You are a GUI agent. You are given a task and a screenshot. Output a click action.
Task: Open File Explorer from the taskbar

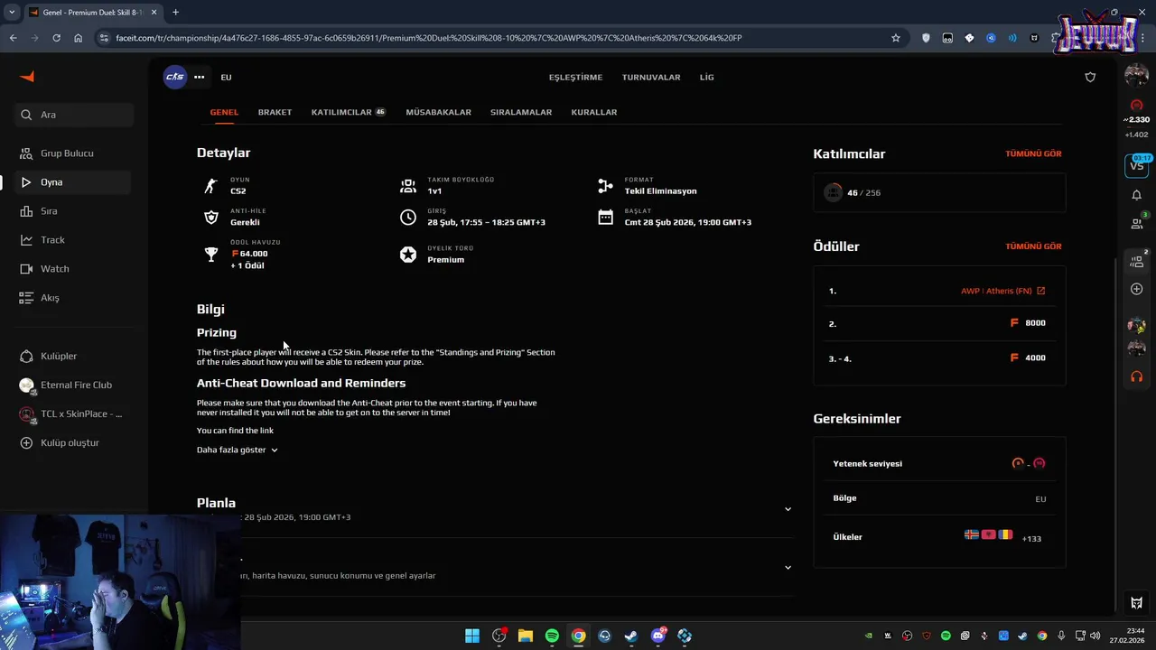pos(526,636)
